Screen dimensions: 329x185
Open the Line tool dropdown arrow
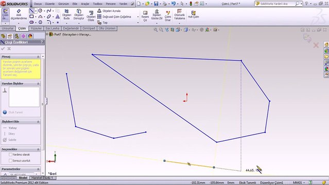pos(36,11)
